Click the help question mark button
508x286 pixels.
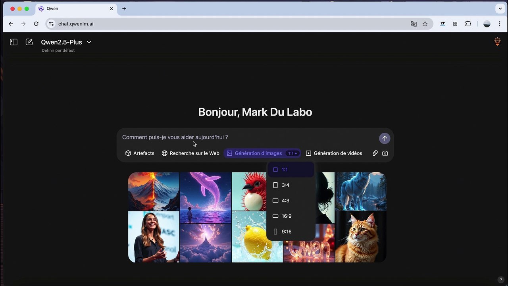point(501,280)
